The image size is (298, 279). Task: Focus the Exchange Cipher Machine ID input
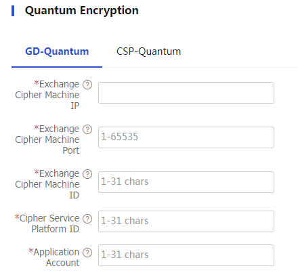click(x=186, y=182)
